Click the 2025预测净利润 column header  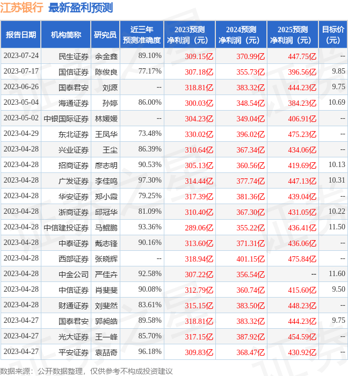click(x=293, y=35)
